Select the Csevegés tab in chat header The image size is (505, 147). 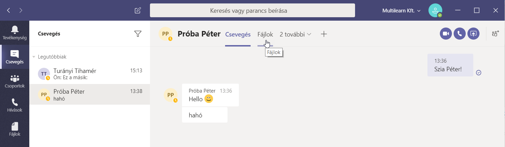tap(238, 34)
